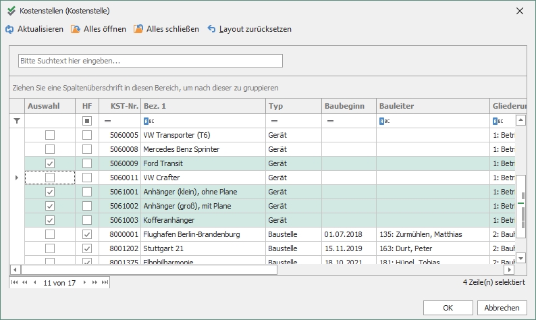Click the filter funnel icon in filter row
This screenshot has width=536, height=320.
17,121
